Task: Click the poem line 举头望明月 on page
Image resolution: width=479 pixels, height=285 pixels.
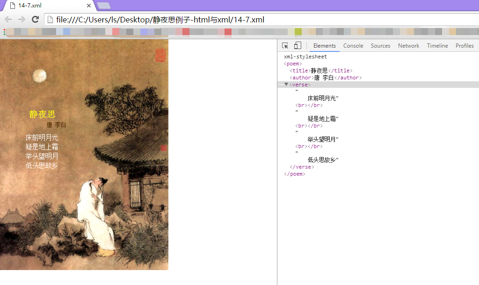Action: pos(42,156)
